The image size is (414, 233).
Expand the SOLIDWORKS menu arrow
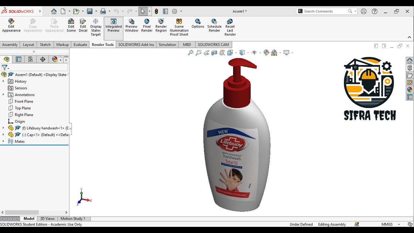click(40, 11)
